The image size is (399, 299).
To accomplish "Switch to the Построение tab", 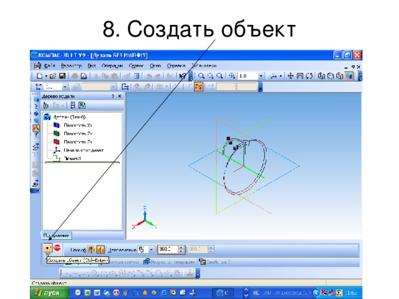I will pos(56,235).
